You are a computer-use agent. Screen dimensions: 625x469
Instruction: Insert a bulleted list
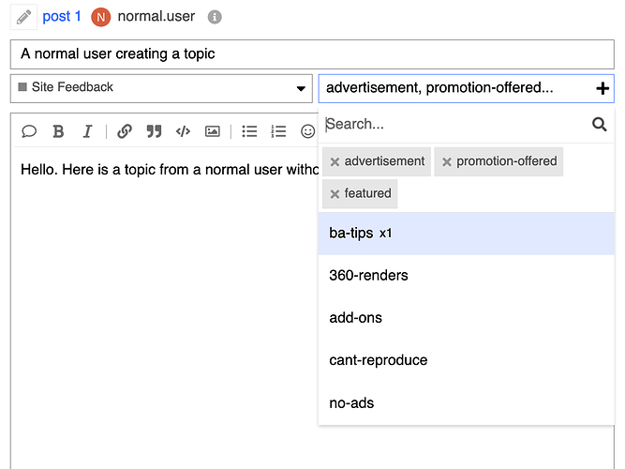tap(249, 131)
